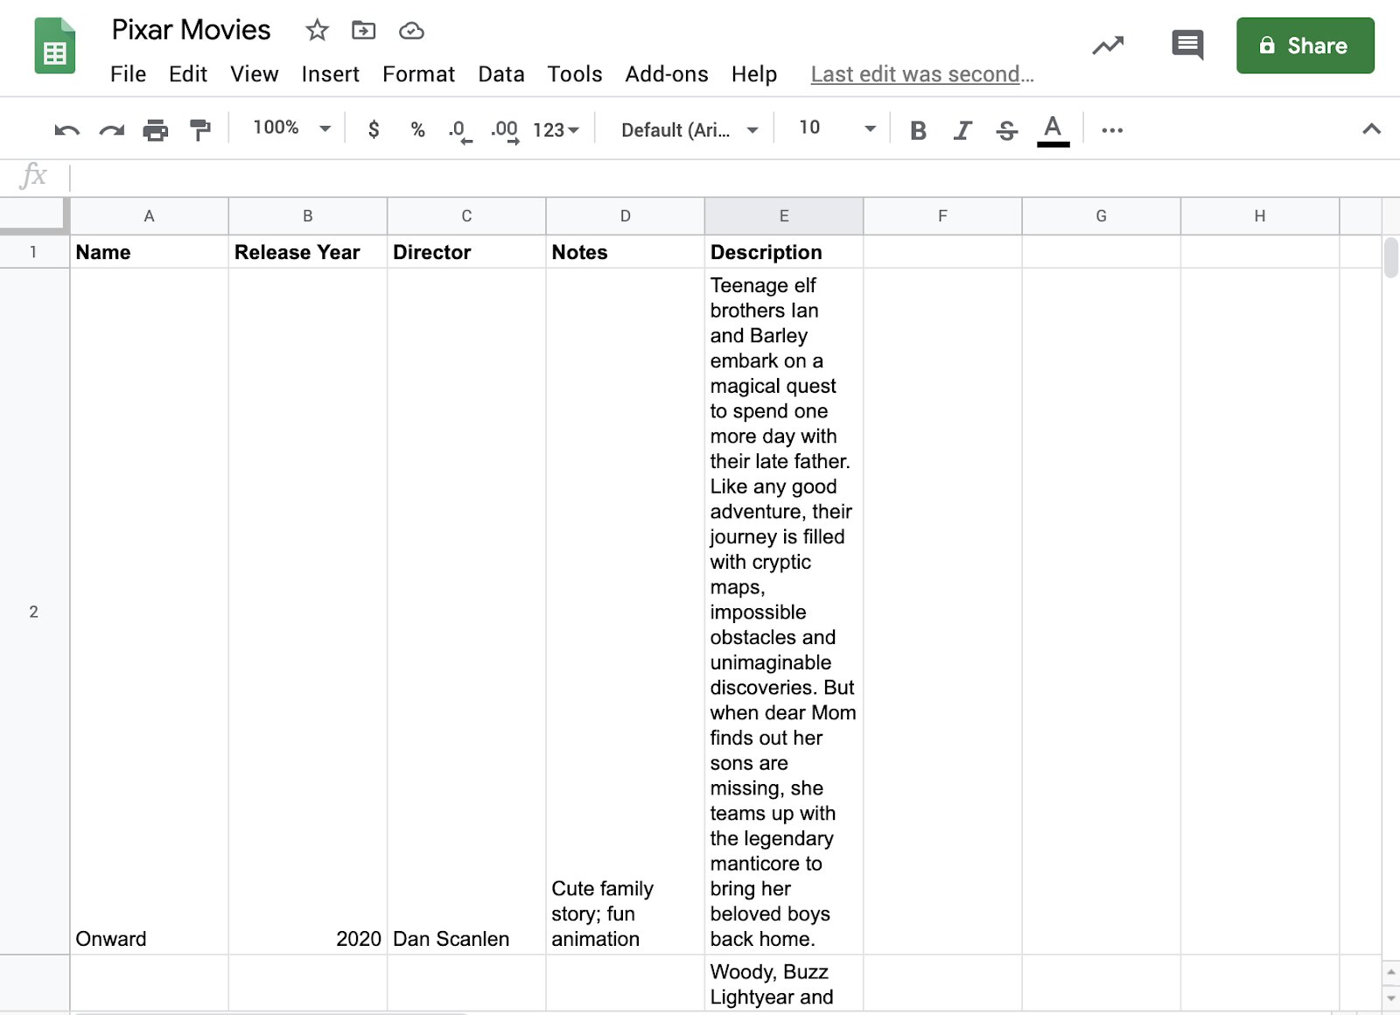Open the comment history icon
The height and width of the screenshot is (1015, 1400).
(1187, 45)
